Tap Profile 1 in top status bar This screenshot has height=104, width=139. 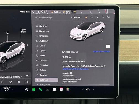pyautogui.click(x=42, y=12)
